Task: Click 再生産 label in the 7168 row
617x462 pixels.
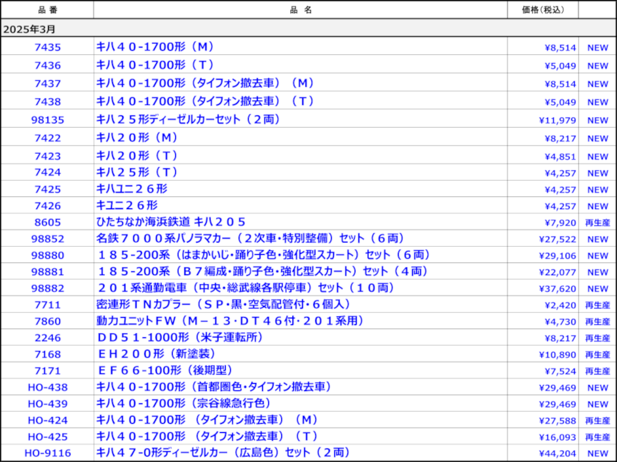Action: point(597,355)
